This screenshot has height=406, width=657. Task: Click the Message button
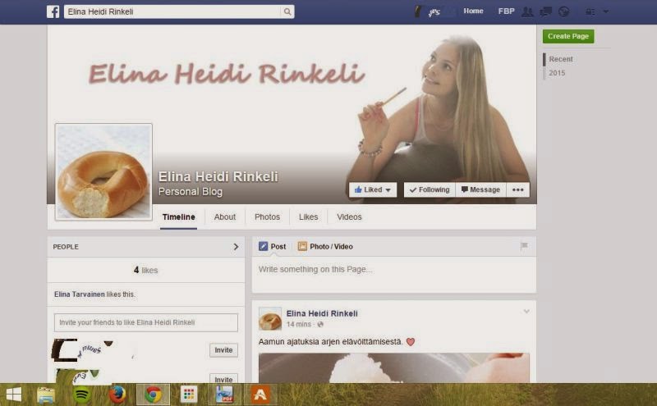(480, 189)
